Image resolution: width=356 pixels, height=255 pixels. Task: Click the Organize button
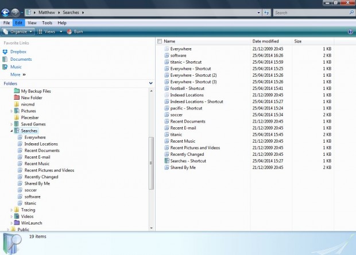point(18,32)
